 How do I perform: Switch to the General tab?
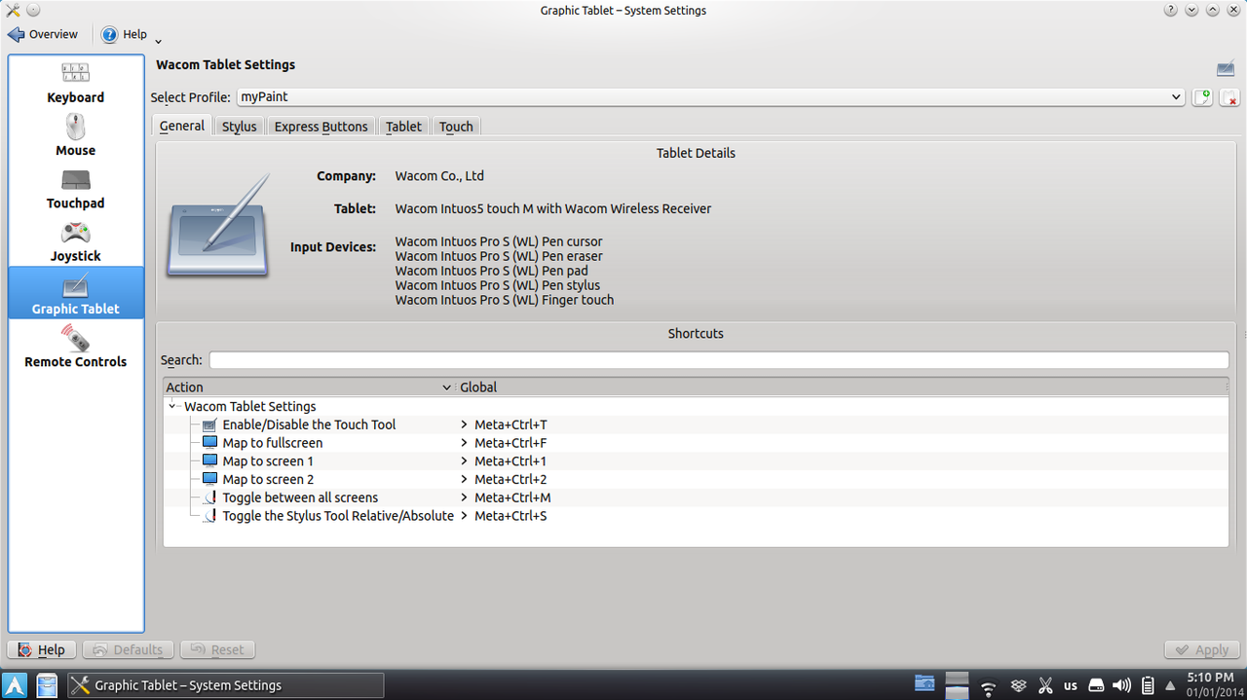(182, 126)
